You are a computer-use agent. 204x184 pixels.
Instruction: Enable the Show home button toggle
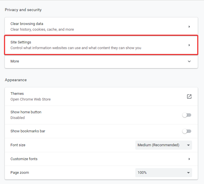click(x=187, y=115)
